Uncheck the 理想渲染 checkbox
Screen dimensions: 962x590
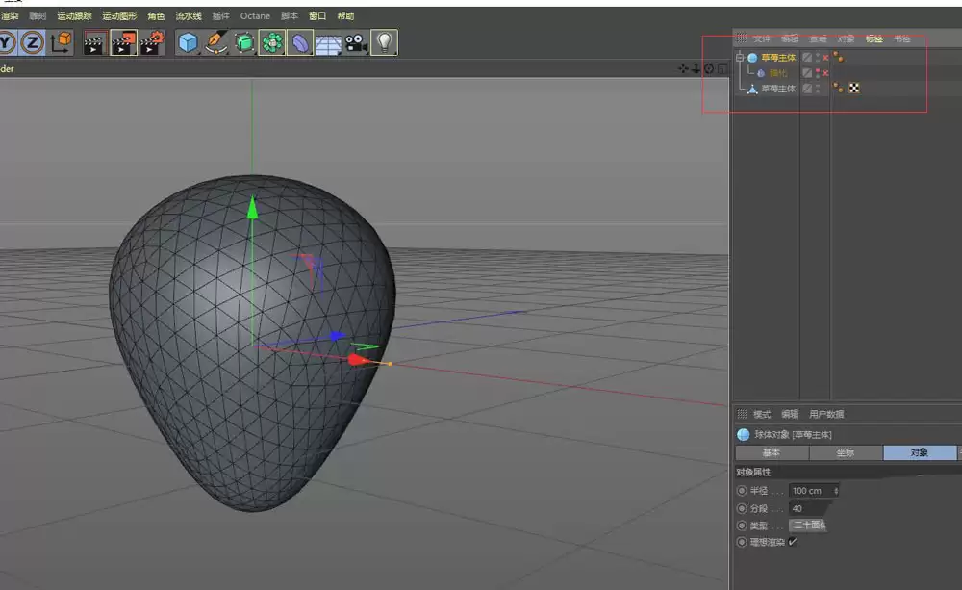click(792, 541)
